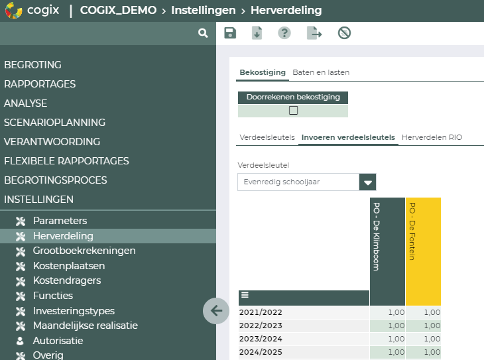Click the wrench icon next to Maandelijkse realisatie

point(21,326)
